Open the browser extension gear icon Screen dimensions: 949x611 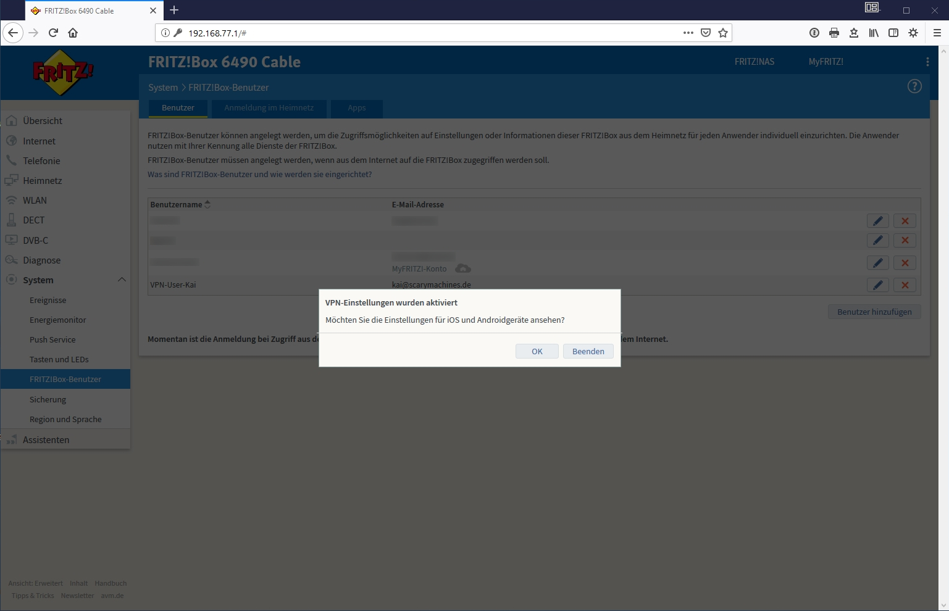click(913, 33)
